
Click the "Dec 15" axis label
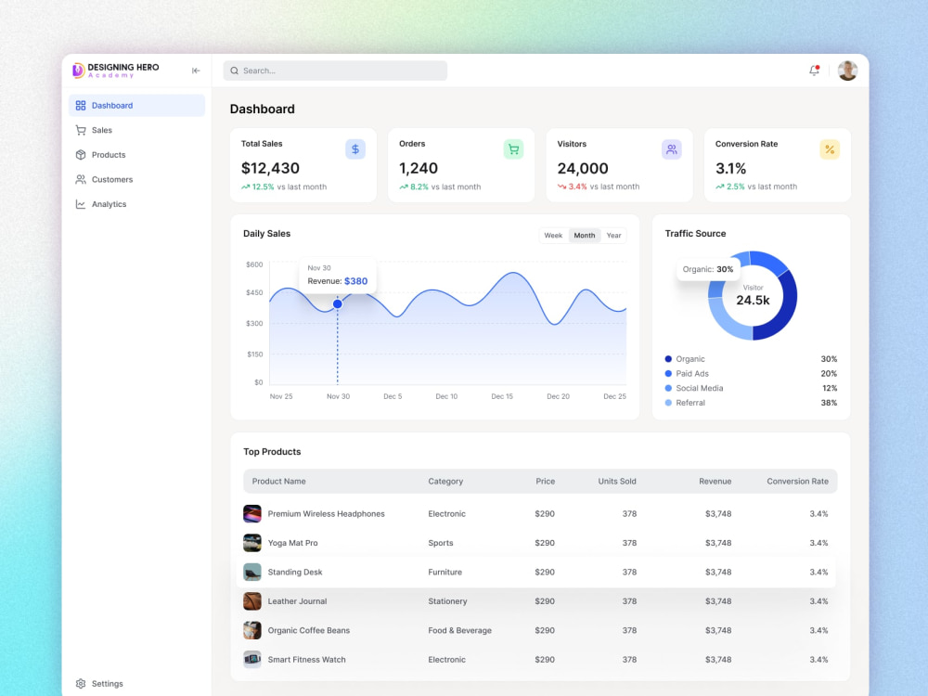[x=502, y=396]
